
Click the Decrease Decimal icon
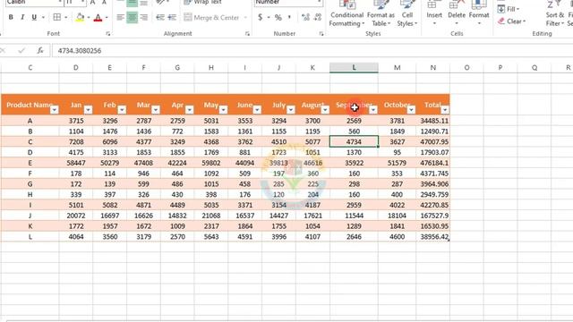pos(317,17)
